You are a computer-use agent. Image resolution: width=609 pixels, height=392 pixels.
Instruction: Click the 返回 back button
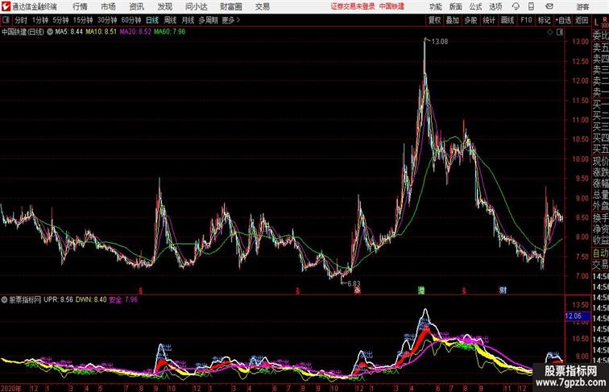582,20
